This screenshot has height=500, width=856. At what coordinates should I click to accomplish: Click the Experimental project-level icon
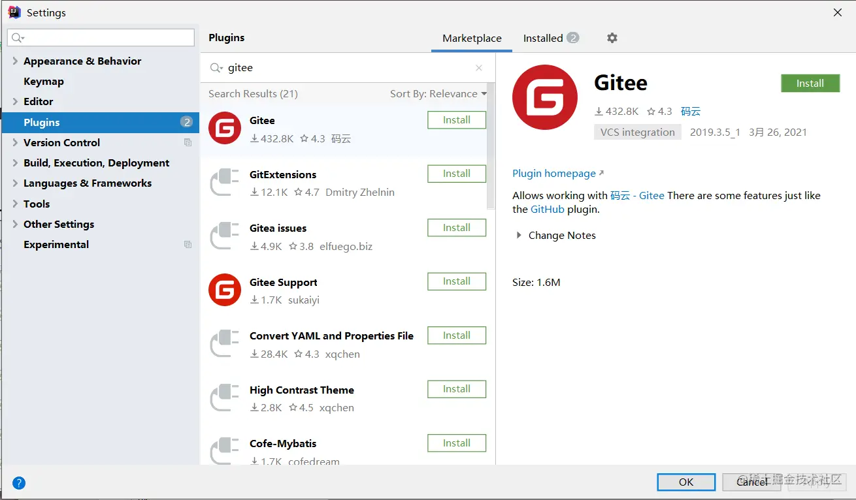pyautogui.click(x=188, y=244)
